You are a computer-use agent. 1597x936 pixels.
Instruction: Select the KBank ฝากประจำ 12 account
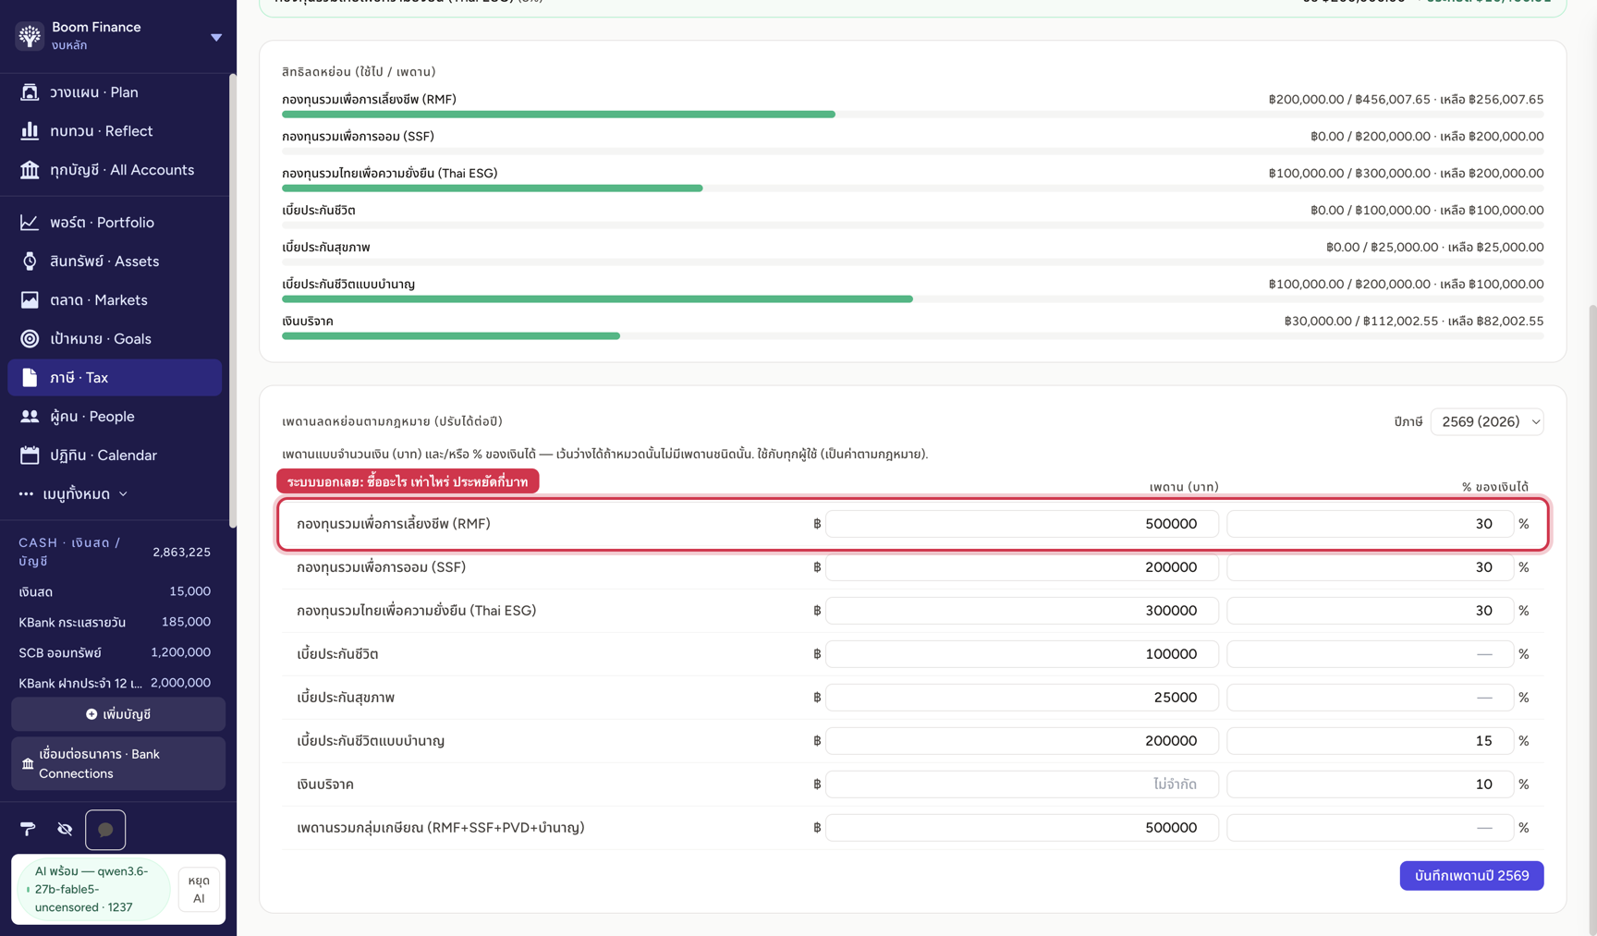115,683
